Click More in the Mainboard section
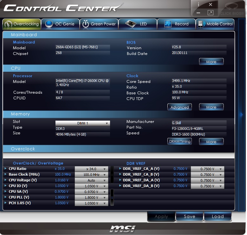The width and height of the screenshot is (247, 235). coord(211,62)
